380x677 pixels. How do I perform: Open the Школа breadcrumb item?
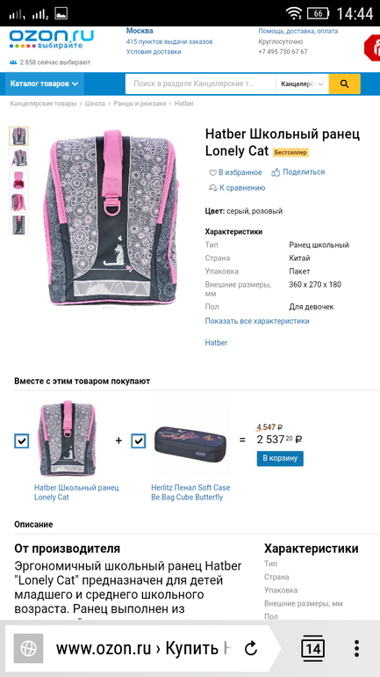pyautogui.click(x=95, y=104)
